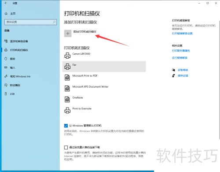Select Microsoft XPS Document Writer name

90,87
